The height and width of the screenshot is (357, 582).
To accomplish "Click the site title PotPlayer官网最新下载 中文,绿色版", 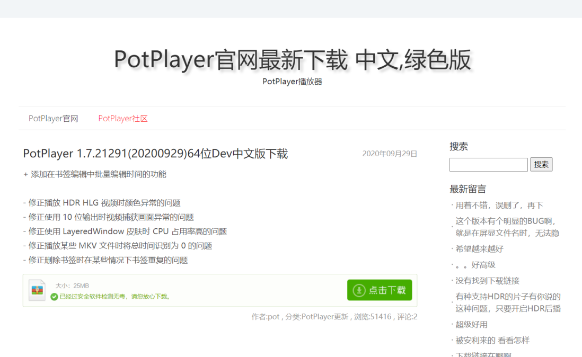I will point(293,59).
